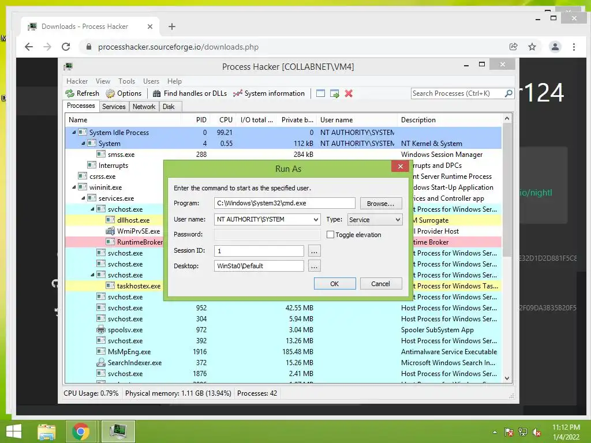Collapse svchost.exe above taskhostex.exe
Viewport: 591px width, 443px height.
click(x=92, y=275)
